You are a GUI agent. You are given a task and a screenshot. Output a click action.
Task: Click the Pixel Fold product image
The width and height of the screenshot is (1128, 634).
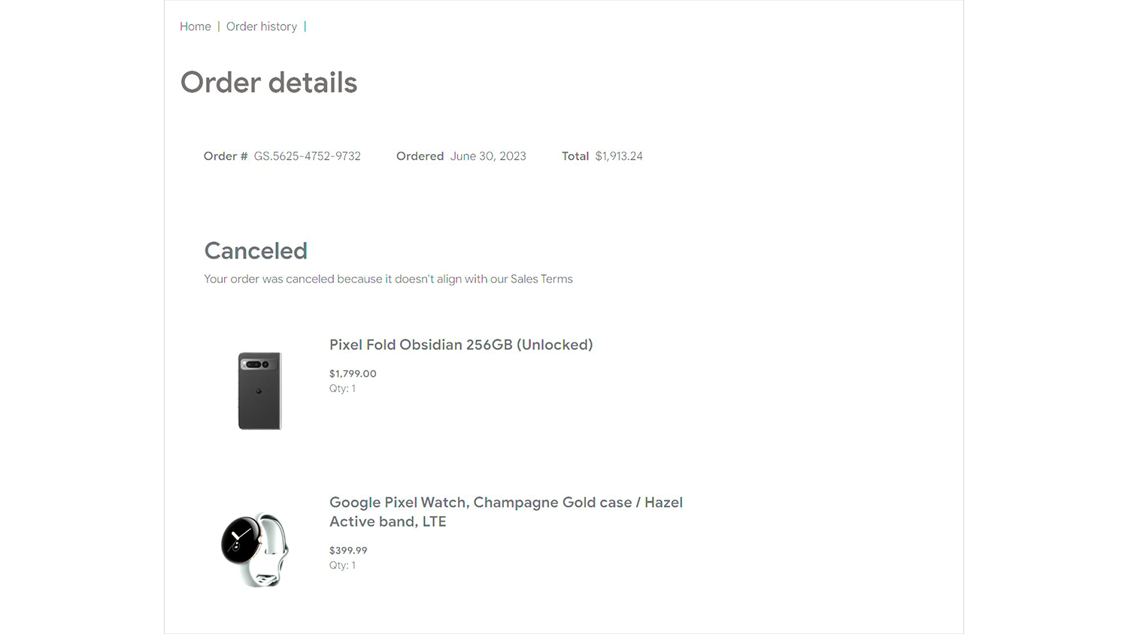click(x=259, y=391)
